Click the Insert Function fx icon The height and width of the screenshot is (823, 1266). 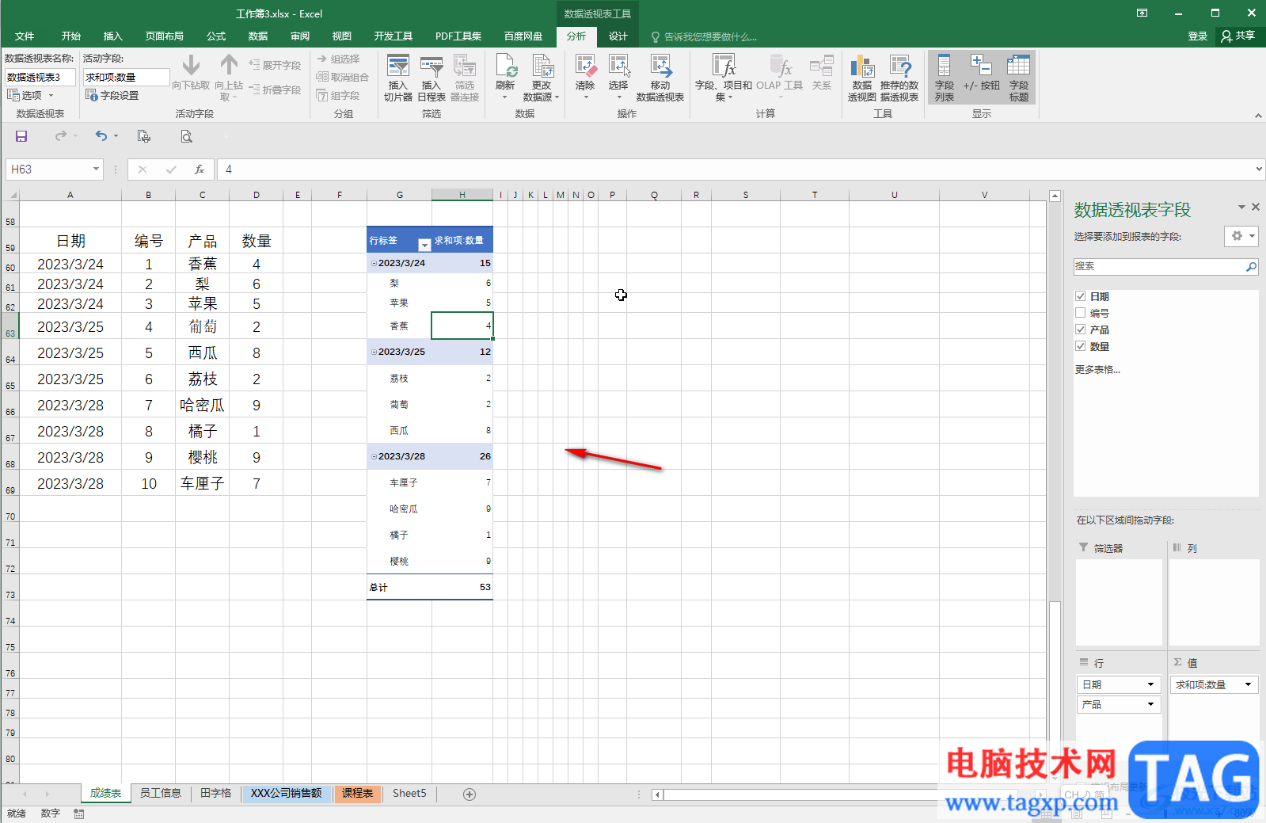[200, 170]
